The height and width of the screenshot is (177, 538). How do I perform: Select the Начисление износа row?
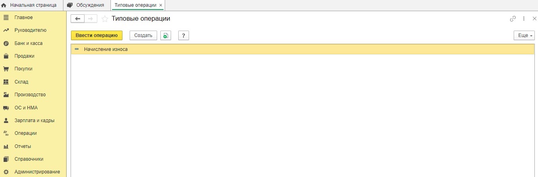point(302,49)
